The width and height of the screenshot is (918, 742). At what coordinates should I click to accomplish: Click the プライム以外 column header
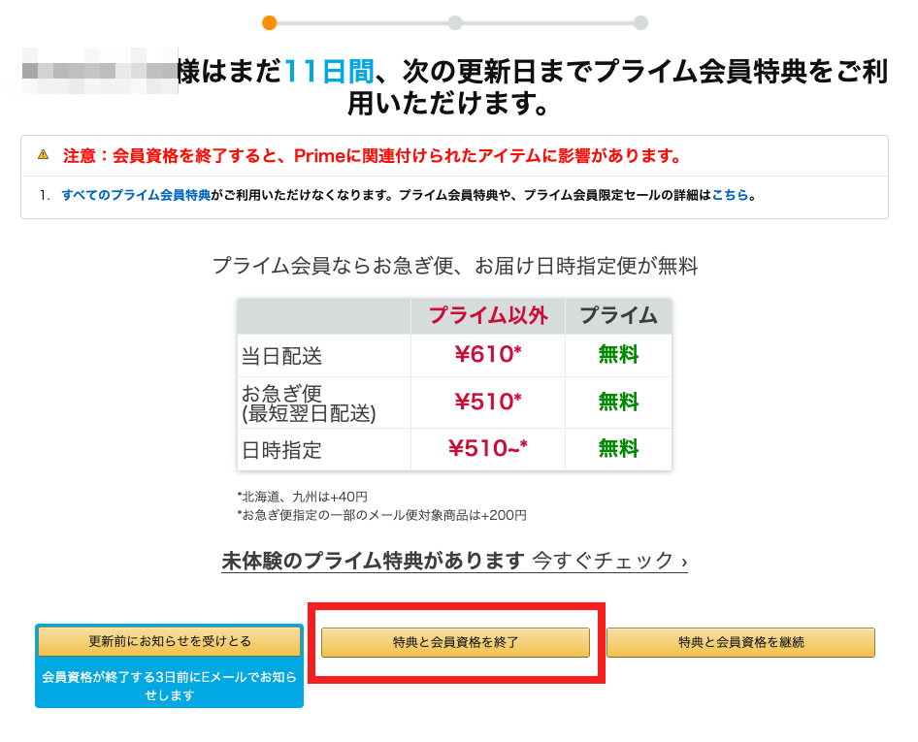pyautogui.click(x=488, y=315)
